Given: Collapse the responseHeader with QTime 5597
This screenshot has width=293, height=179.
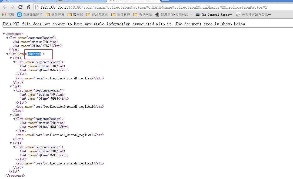Looking at the screenshot, I should point(14,62).
